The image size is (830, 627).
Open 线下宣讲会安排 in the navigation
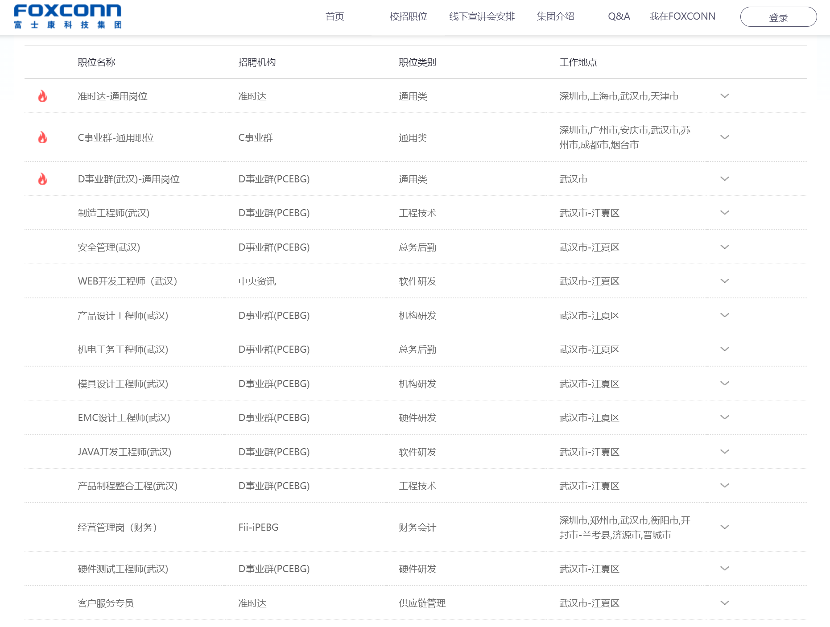pyautogui.click(x=482, y=16)
